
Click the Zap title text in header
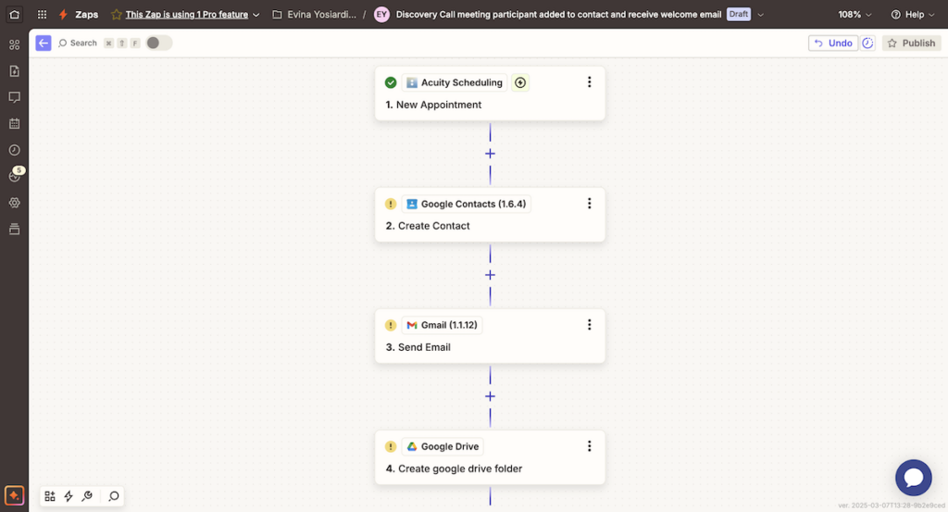[558, 15]
